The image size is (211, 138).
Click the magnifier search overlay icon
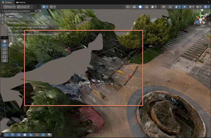[37, 135]
